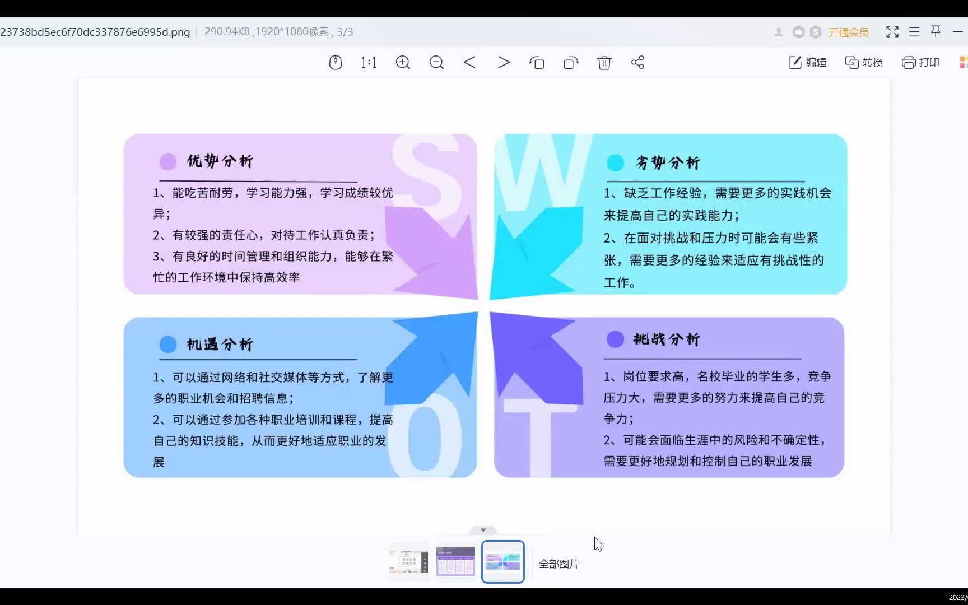968x605 pixels.
Task: Click the line '多的职业机会和招聘信息；'
Action: (x=224, y=398)
